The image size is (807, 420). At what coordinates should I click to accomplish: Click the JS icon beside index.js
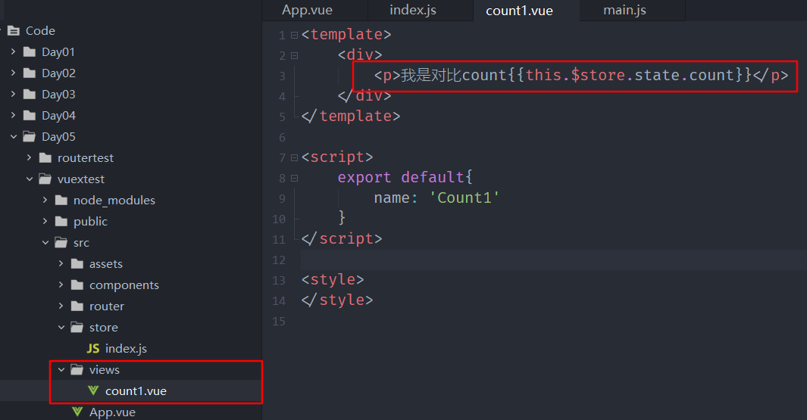(93, 349)
